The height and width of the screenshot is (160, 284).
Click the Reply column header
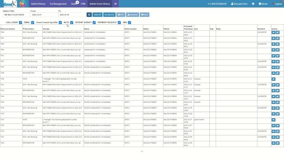click(218, 29)
